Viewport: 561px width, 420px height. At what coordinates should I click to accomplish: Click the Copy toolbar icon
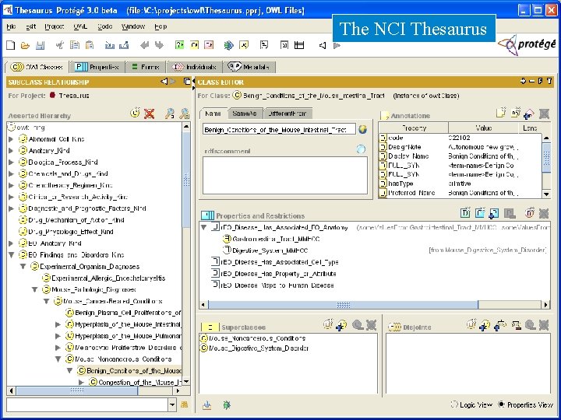(x=75, y=45)
